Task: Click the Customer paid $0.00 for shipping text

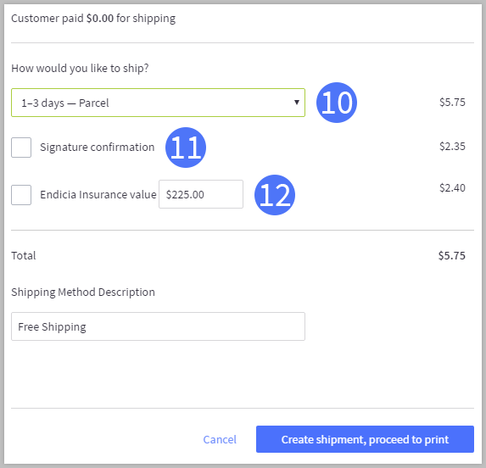Action: tap(93, 19)
